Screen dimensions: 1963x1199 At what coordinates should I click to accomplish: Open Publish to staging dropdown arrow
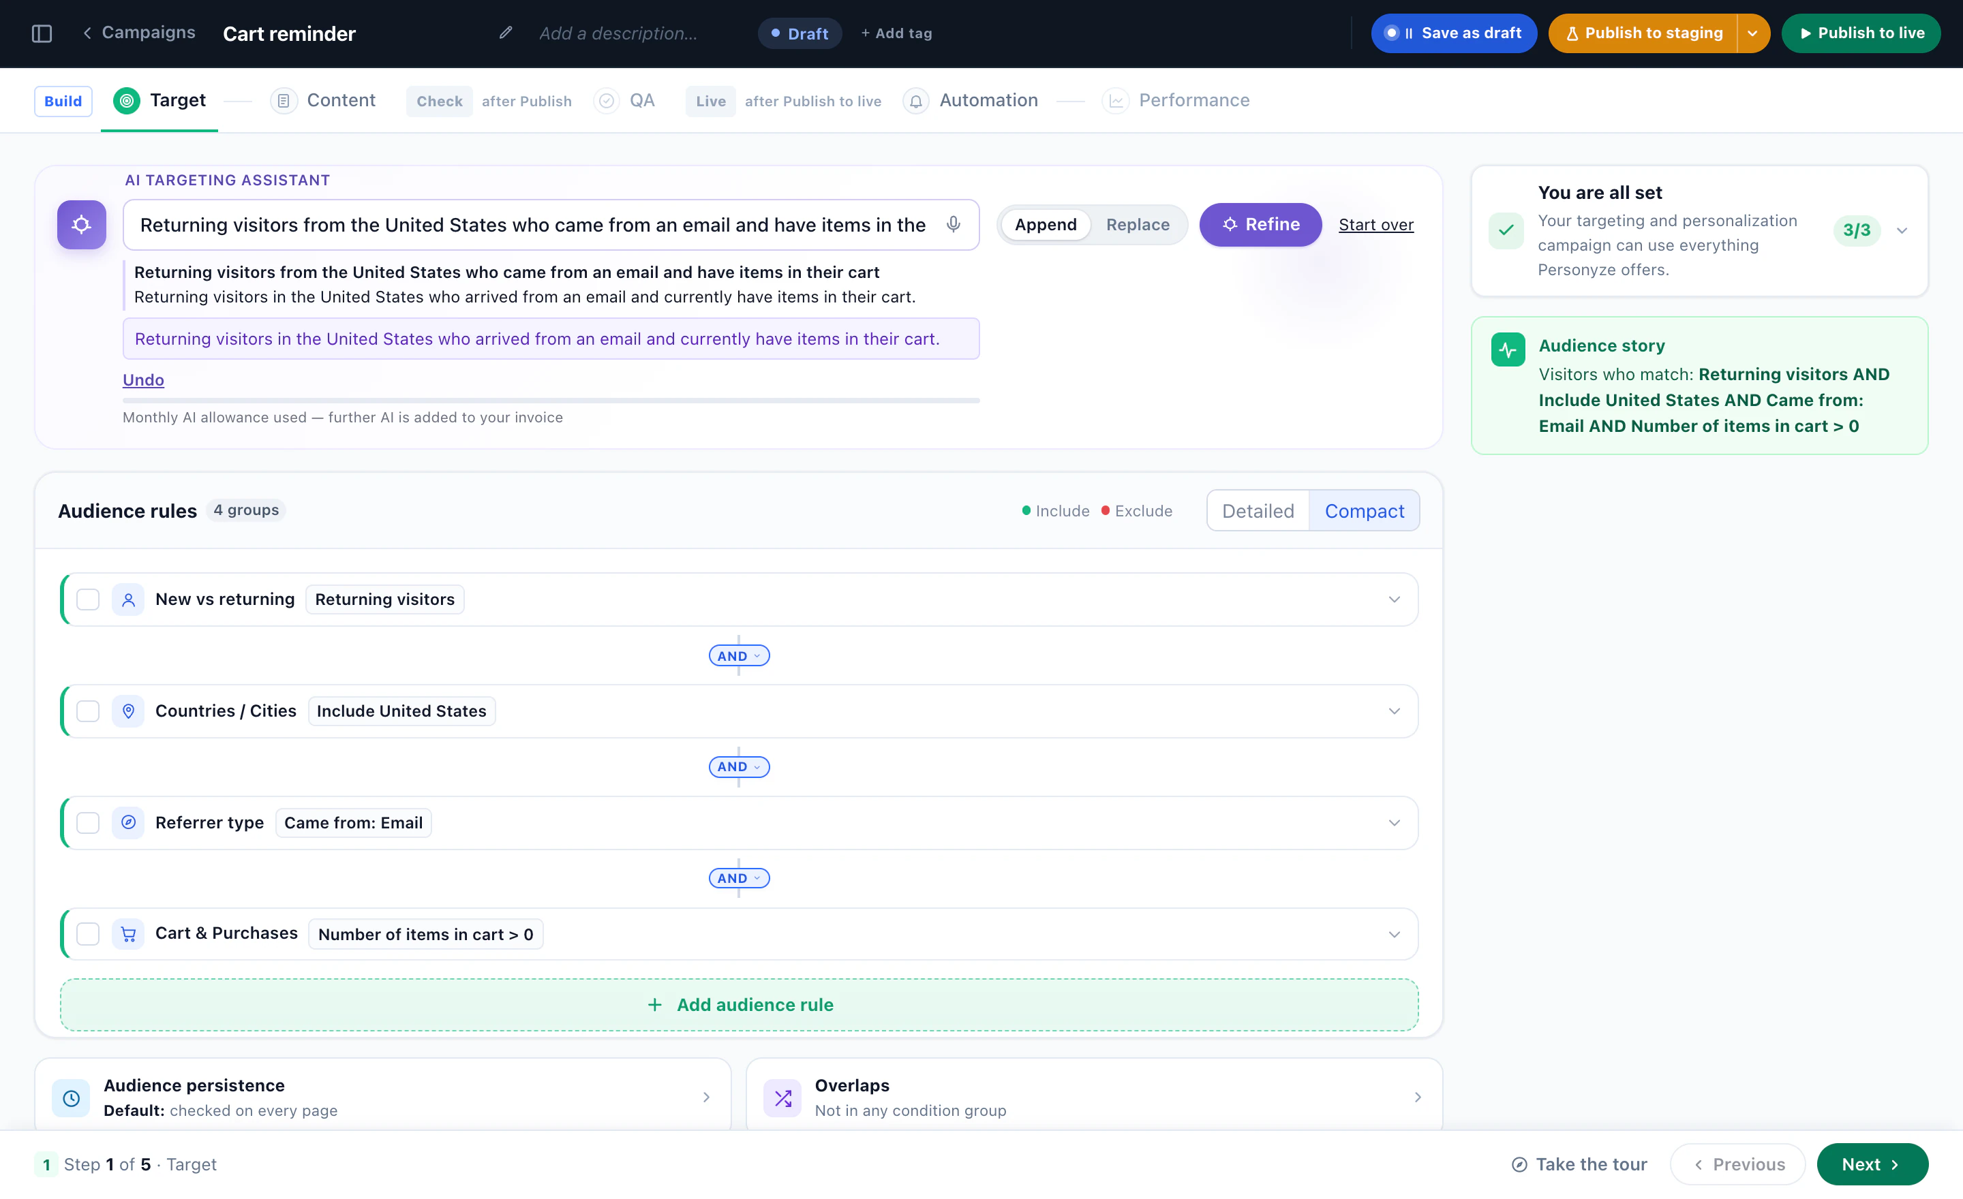(x=1752, y=33)
